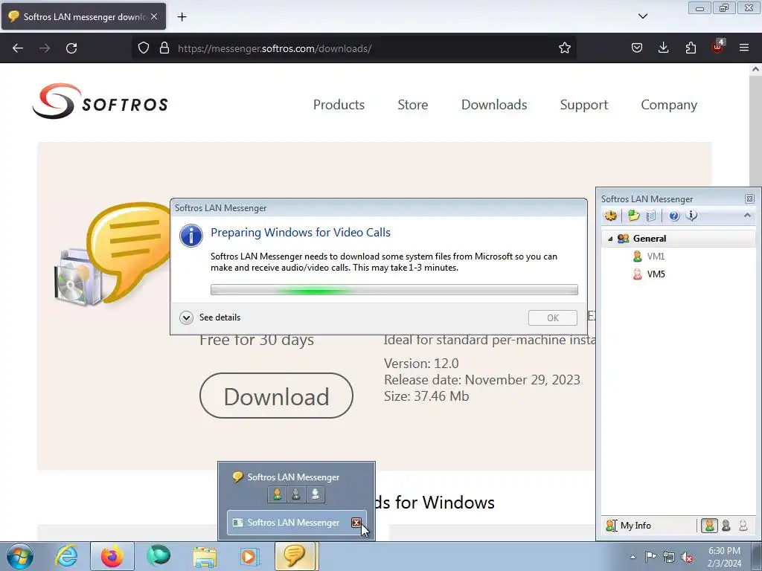Image resolution: width=762 pixels, height=571 pixels.
Task: Click site security padlock in address bar
Action: 164,48
